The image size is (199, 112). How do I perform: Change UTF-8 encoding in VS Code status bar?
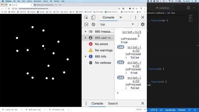click(x=154, y=110)
